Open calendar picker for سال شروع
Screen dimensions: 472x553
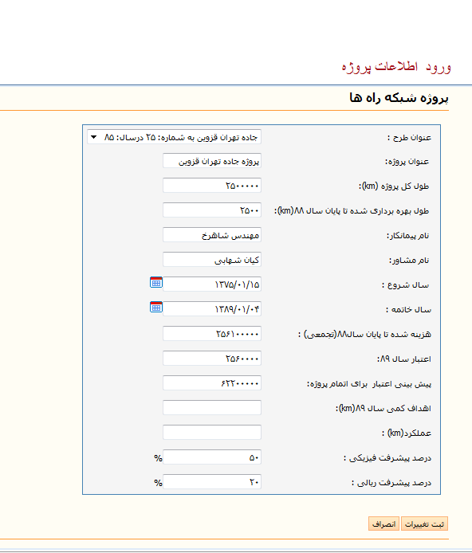(x=156, y=283)
